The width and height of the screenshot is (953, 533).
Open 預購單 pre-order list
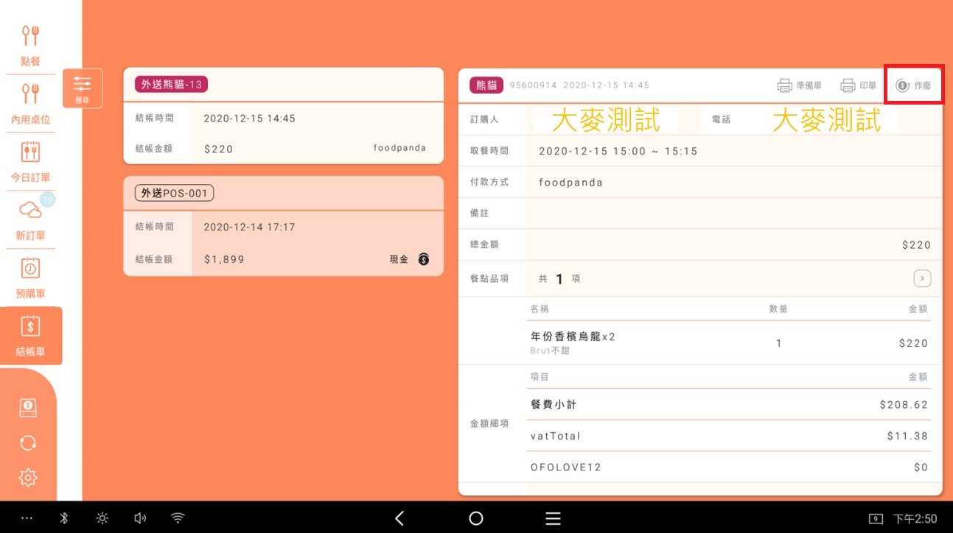tap(30, 277)
